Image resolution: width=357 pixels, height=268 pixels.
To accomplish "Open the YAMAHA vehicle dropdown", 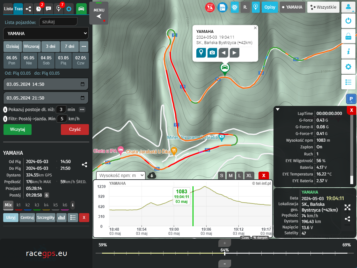I will (x=46, y=33).
